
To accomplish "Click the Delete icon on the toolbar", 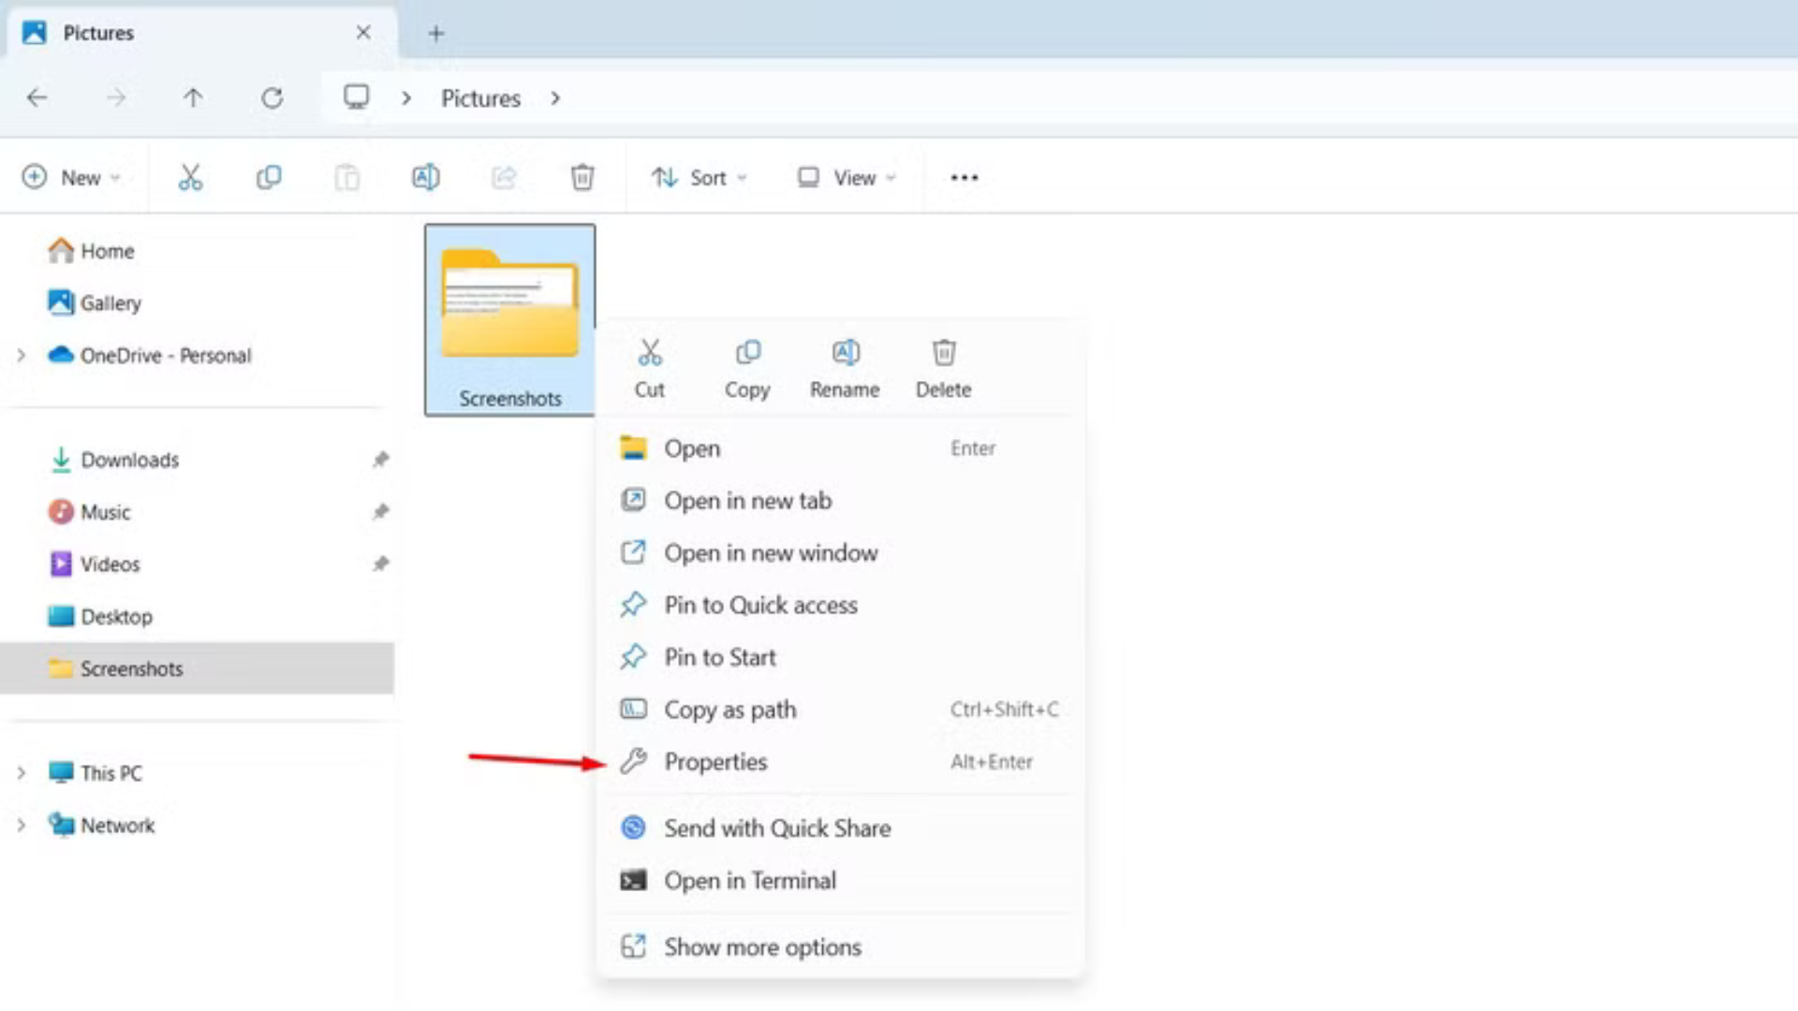I will 582,177.
